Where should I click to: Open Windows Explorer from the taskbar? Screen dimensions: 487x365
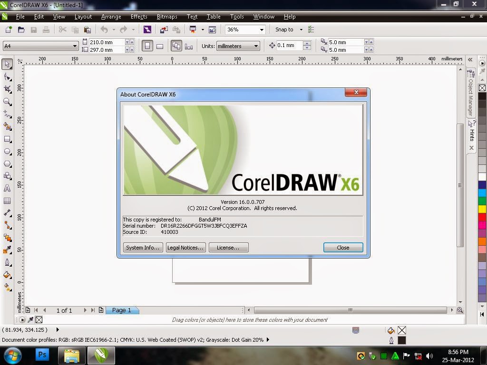pos(72,355)
